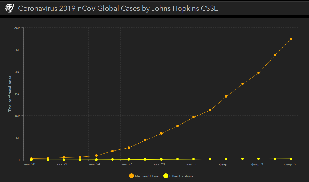The image size is (309, 182).
Task: Click the 10k y-axis label
Action: click(x=17, y=116)
